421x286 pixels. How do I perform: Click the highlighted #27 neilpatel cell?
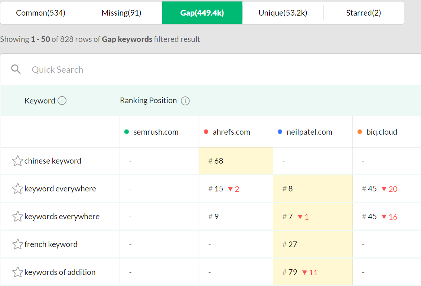pos(313,244)
